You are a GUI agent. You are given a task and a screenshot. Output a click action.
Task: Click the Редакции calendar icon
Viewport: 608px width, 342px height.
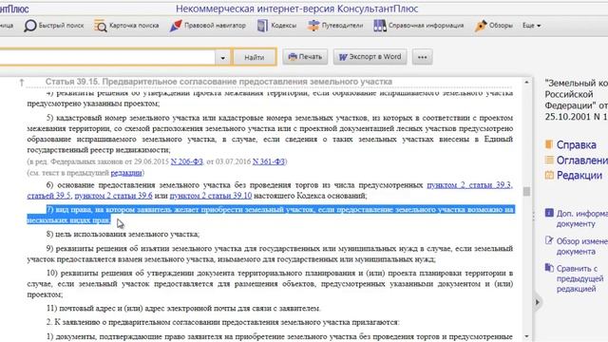pyautogui.click(x=549, y=175)
